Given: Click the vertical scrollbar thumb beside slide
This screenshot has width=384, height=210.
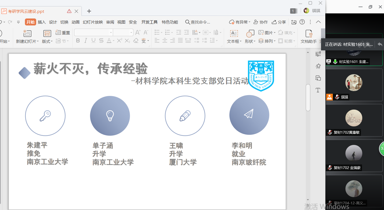Looking at the screenshot, I should click(308, 97).
